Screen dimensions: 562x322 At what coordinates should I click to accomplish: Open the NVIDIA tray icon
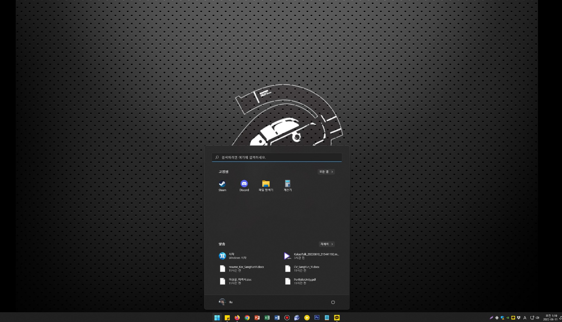pyautogui.click(x=508, y=318)
